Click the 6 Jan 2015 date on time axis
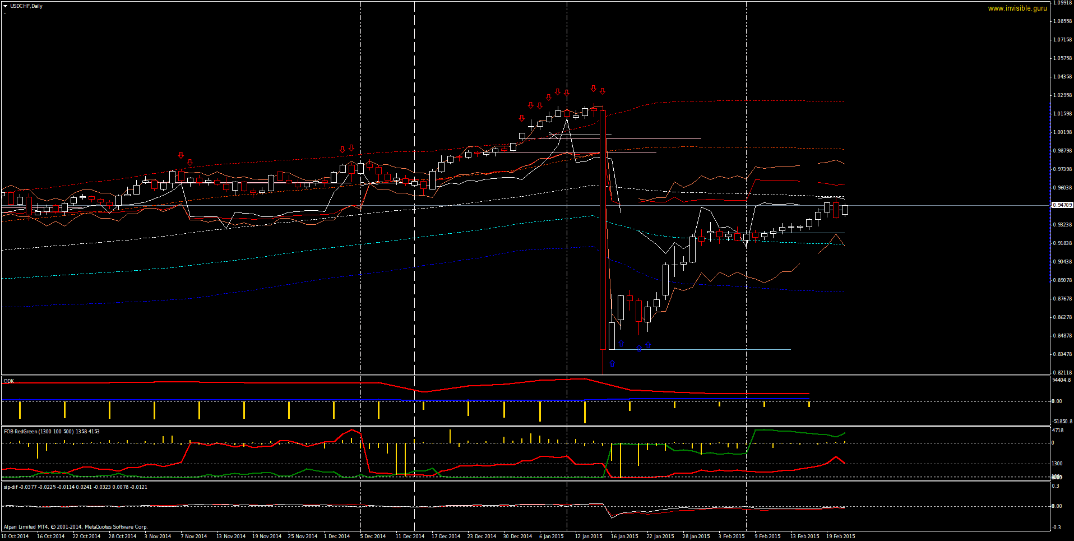 tap(552, 537)
